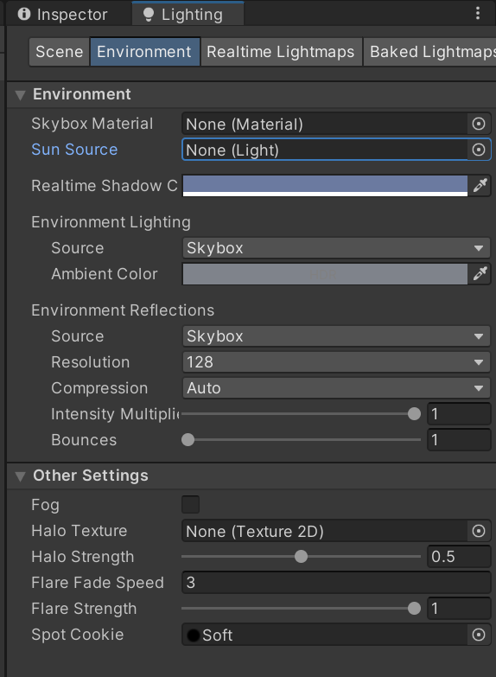Click the Flare Strength slider handle
This screenshot has width=496, height=677.
tap(414, 609)
